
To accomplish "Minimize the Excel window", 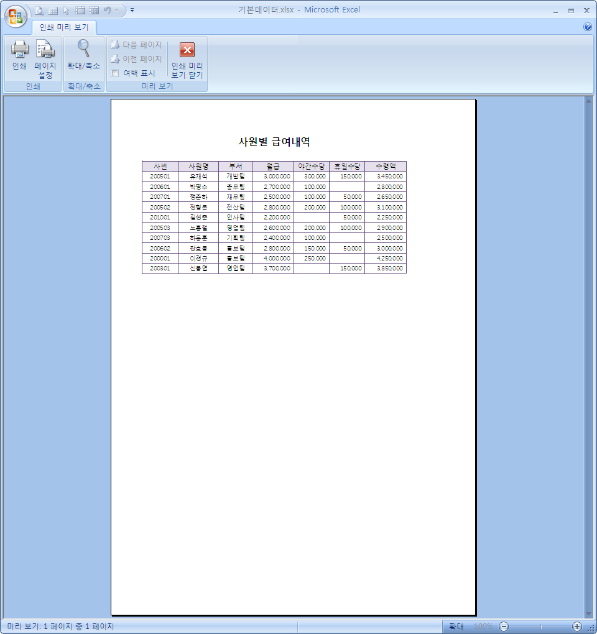I will (556, 11).
